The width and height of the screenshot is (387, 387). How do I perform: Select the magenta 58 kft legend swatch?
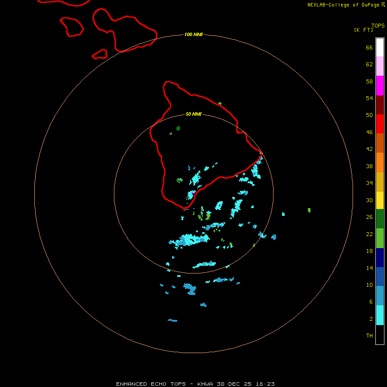tap(380, 86)
